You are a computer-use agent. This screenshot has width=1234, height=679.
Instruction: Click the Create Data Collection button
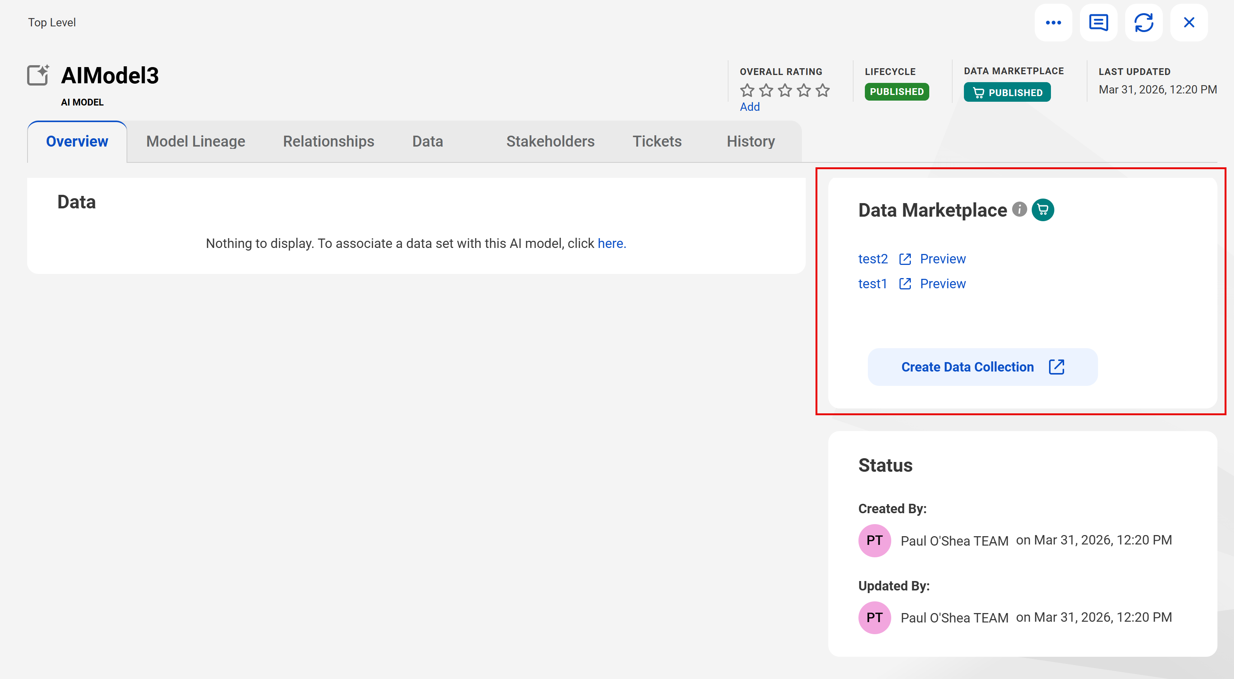pos(982,367)
